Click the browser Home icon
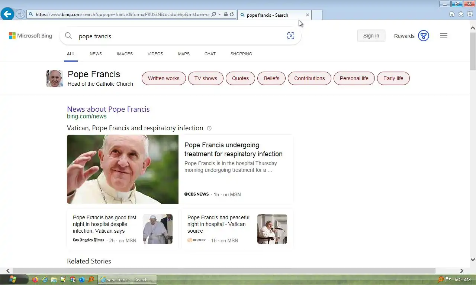This screenshot has height=285, width=476. [x=452, y=14]
